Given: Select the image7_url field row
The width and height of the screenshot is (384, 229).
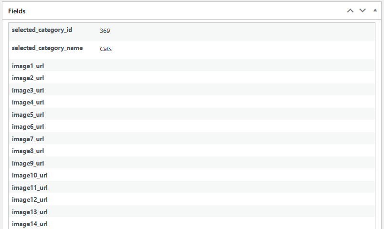Looking at the screenshot, I should [28, 139].
